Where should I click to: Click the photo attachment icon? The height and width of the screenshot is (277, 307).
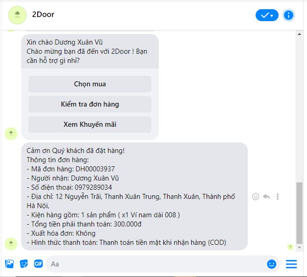(x=9, y=264)
